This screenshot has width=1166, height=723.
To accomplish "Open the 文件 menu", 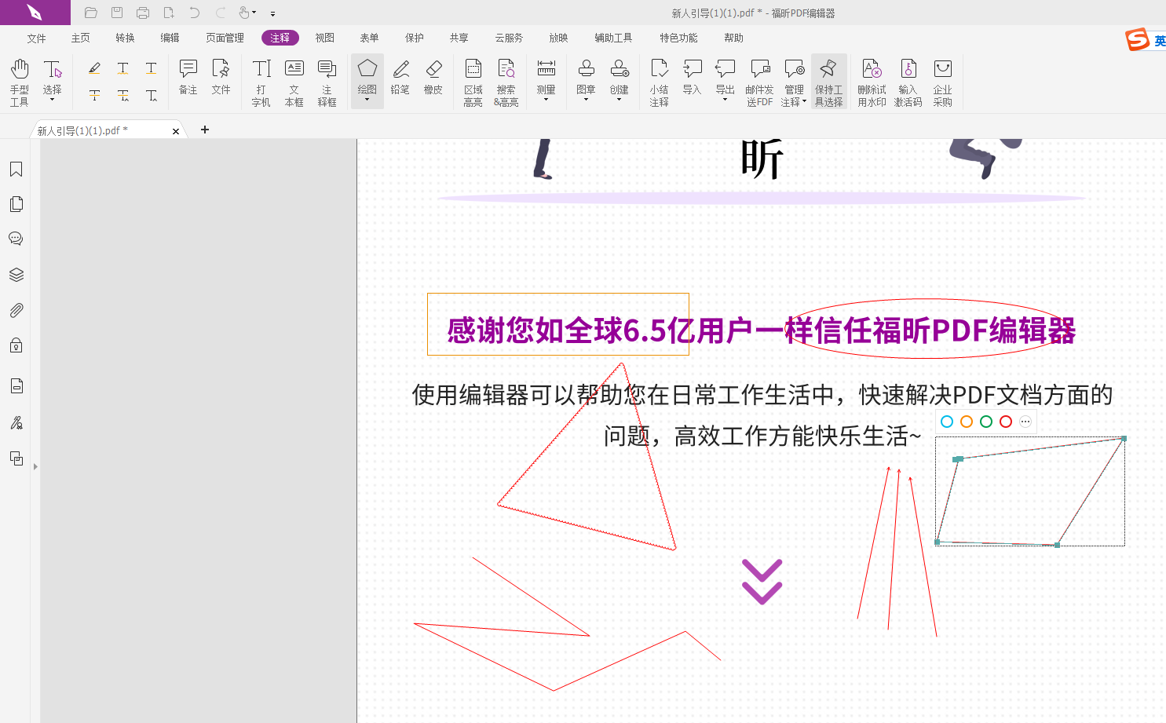I will 36,37.
